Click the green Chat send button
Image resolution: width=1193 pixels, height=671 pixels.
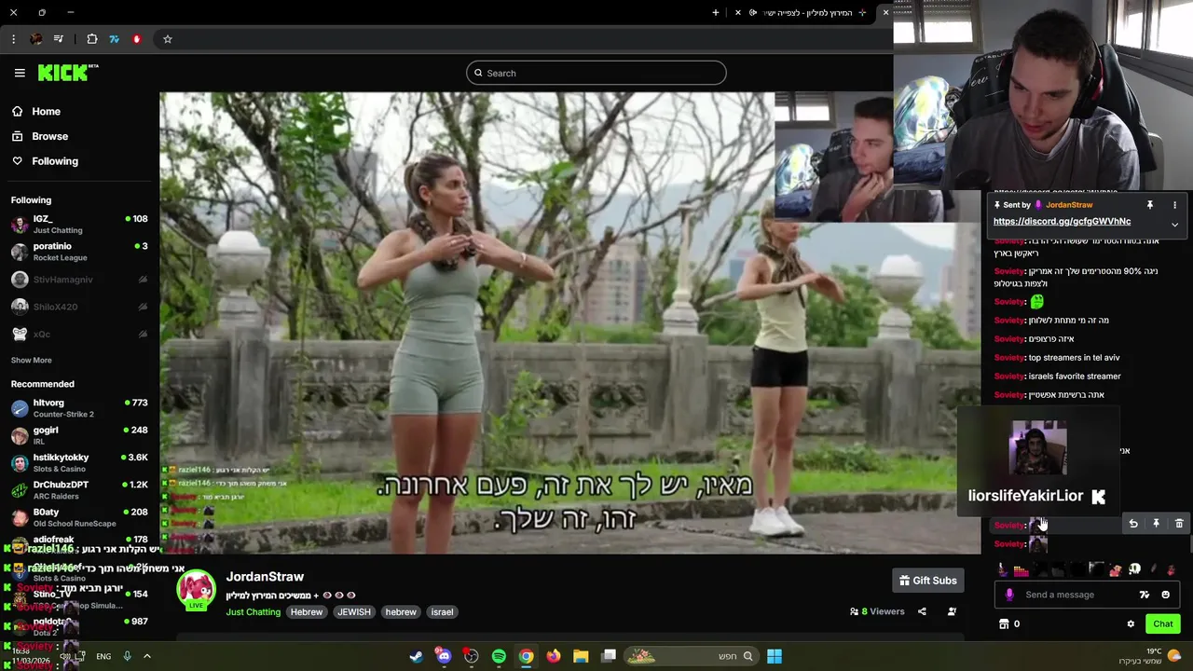(x=1163, y=624)
